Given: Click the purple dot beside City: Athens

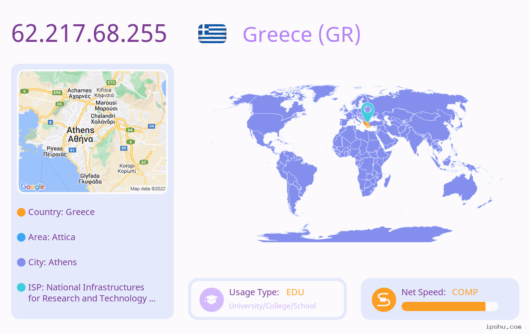Looking at the screenshot, I should 21,263.
